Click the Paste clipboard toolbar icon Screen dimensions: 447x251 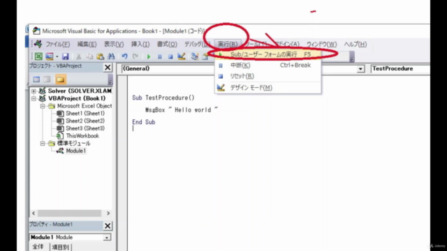[x=100, y=56]
